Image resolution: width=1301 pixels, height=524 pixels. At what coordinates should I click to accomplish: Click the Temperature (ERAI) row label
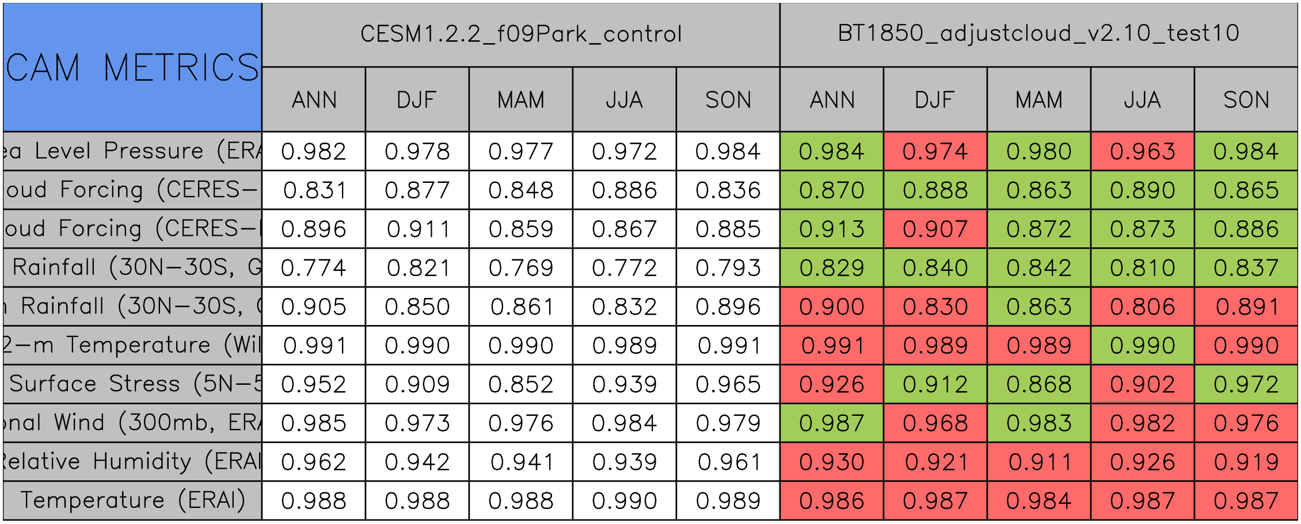pyautogui.click(x=132, y=500)
